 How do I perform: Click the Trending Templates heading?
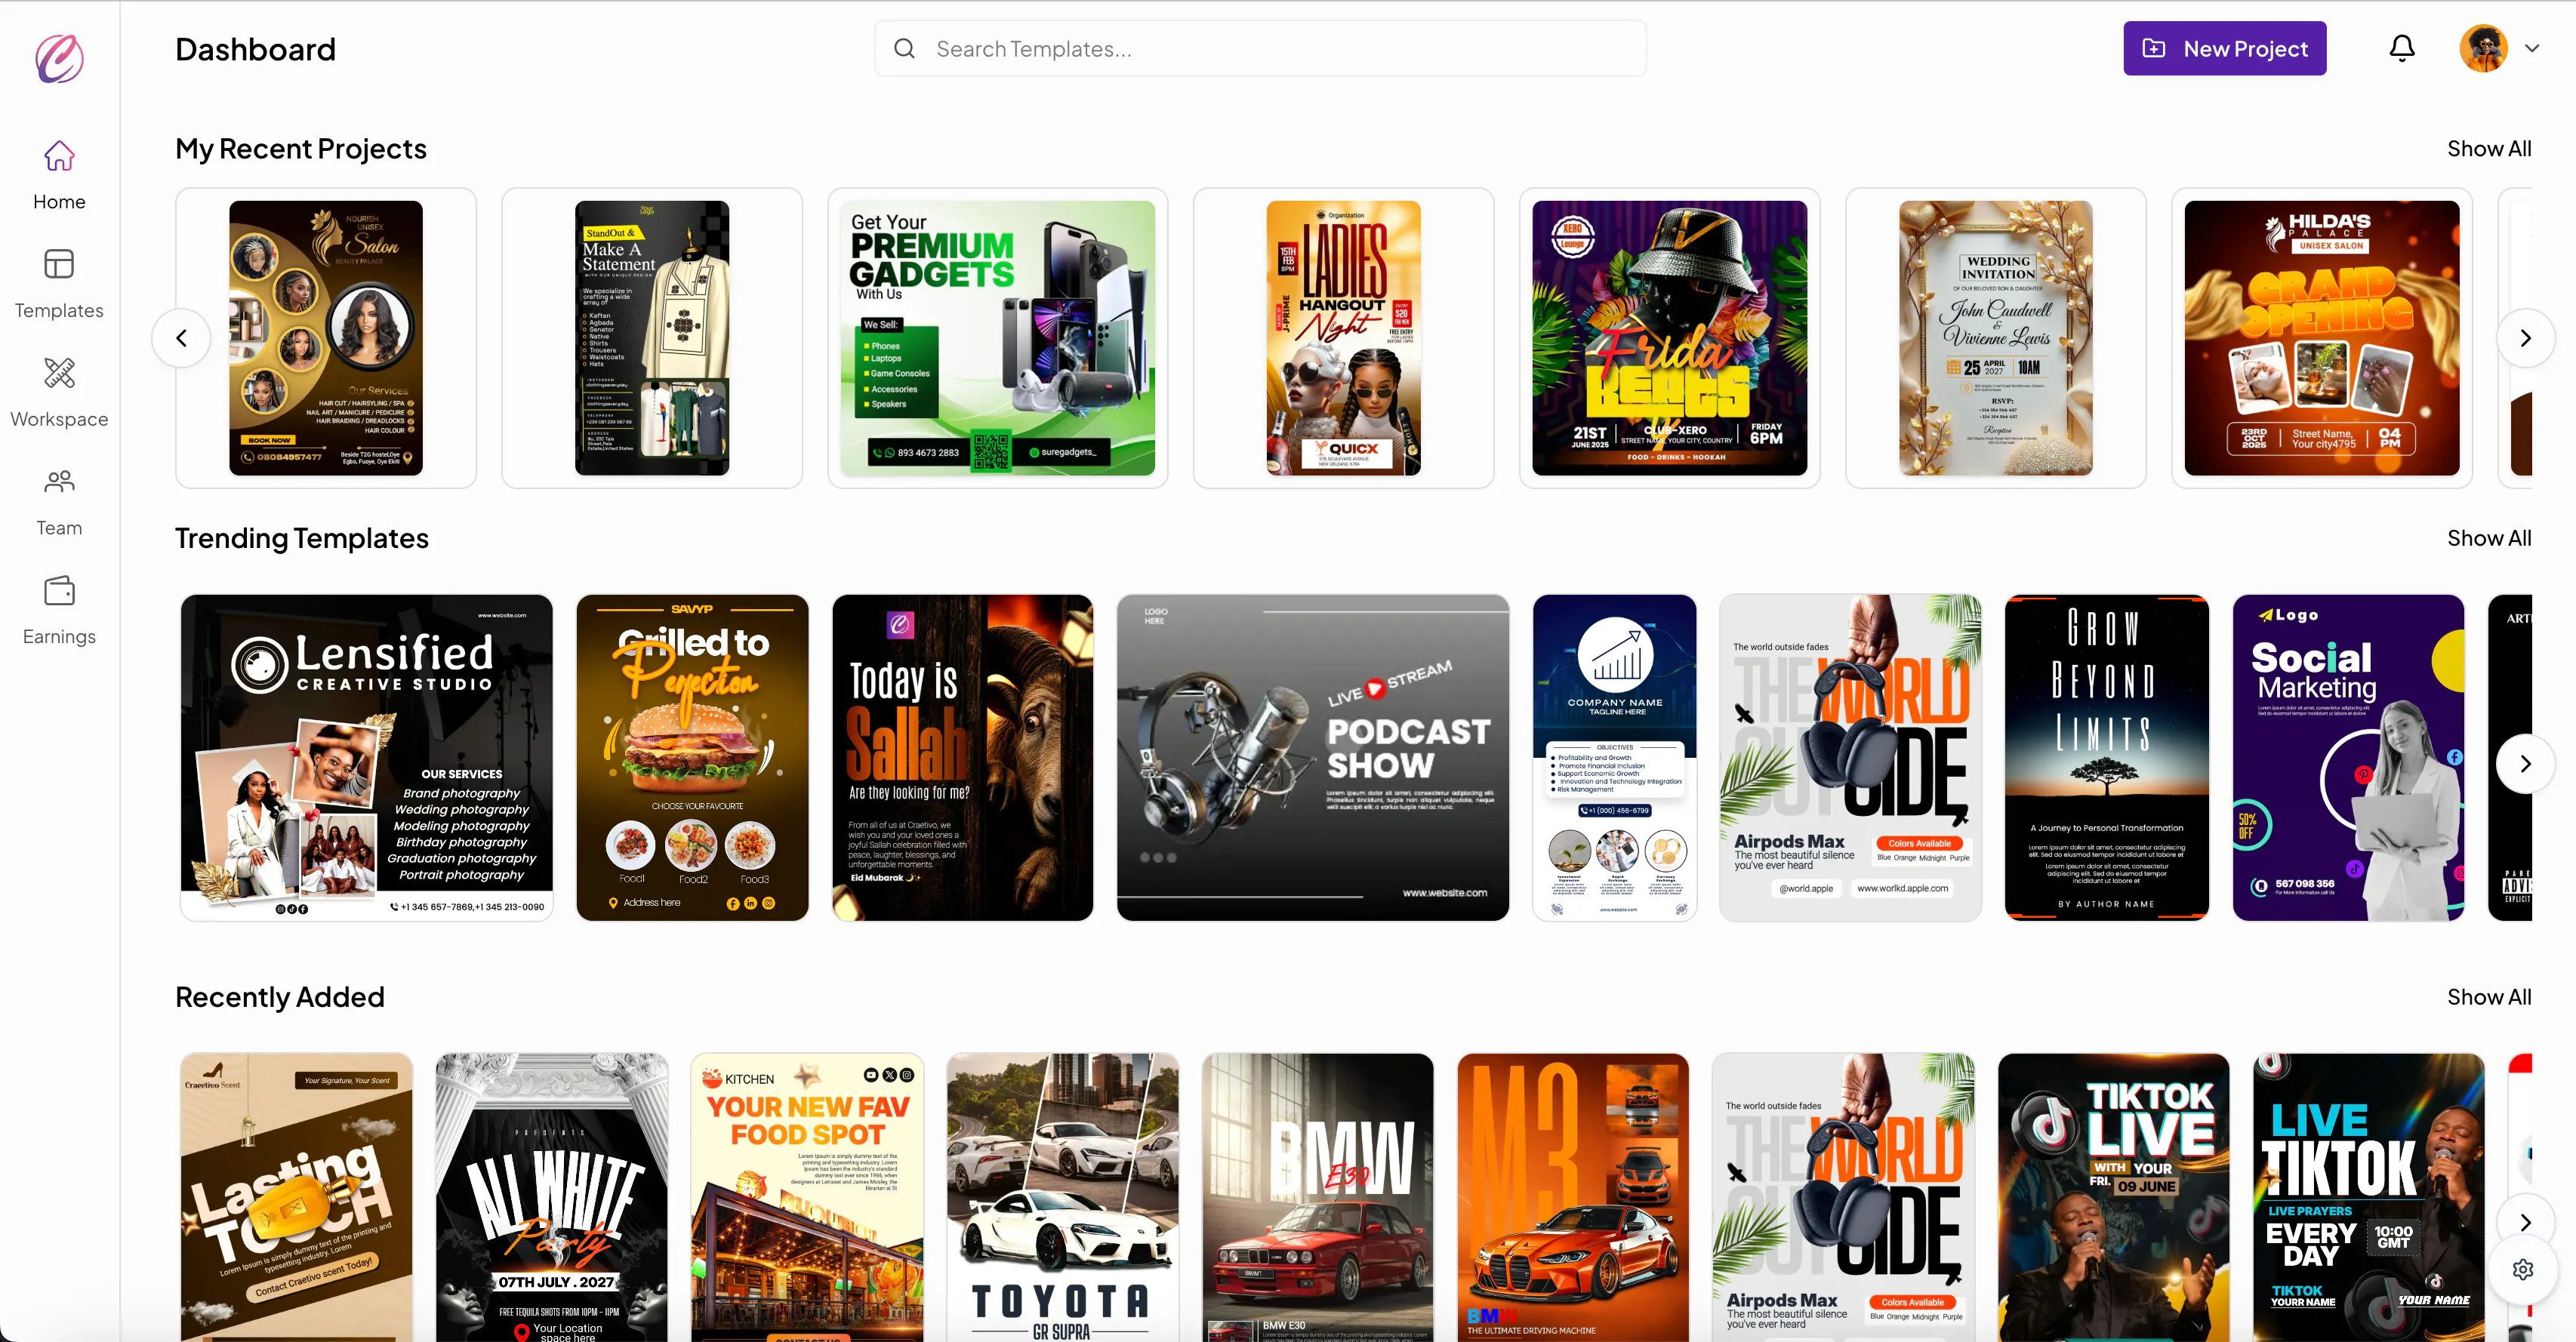tap(302, 538)
